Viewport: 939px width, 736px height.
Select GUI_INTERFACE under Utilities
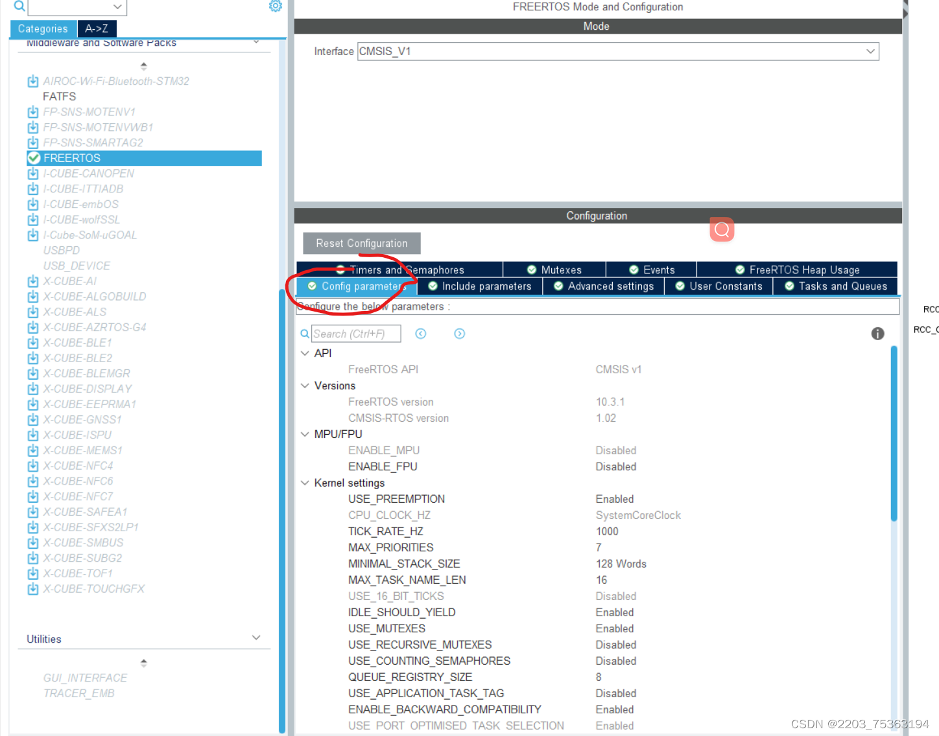(x=85, y=678)
